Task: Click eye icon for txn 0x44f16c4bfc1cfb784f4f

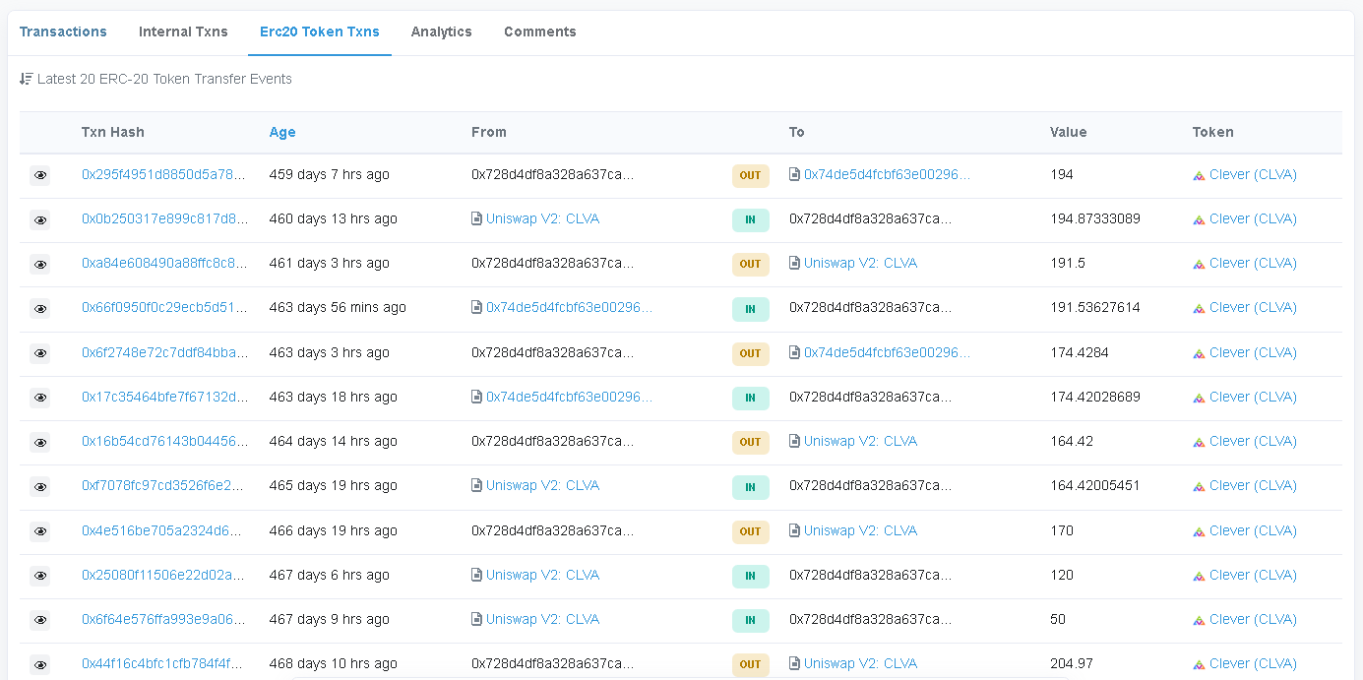Action: pyautogui.click(x=40, y=664)
